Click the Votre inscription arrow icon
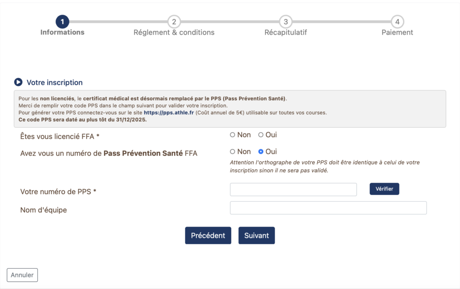This screenshot has width=460, height=289. pyautogui.click(x=18, y=82)
